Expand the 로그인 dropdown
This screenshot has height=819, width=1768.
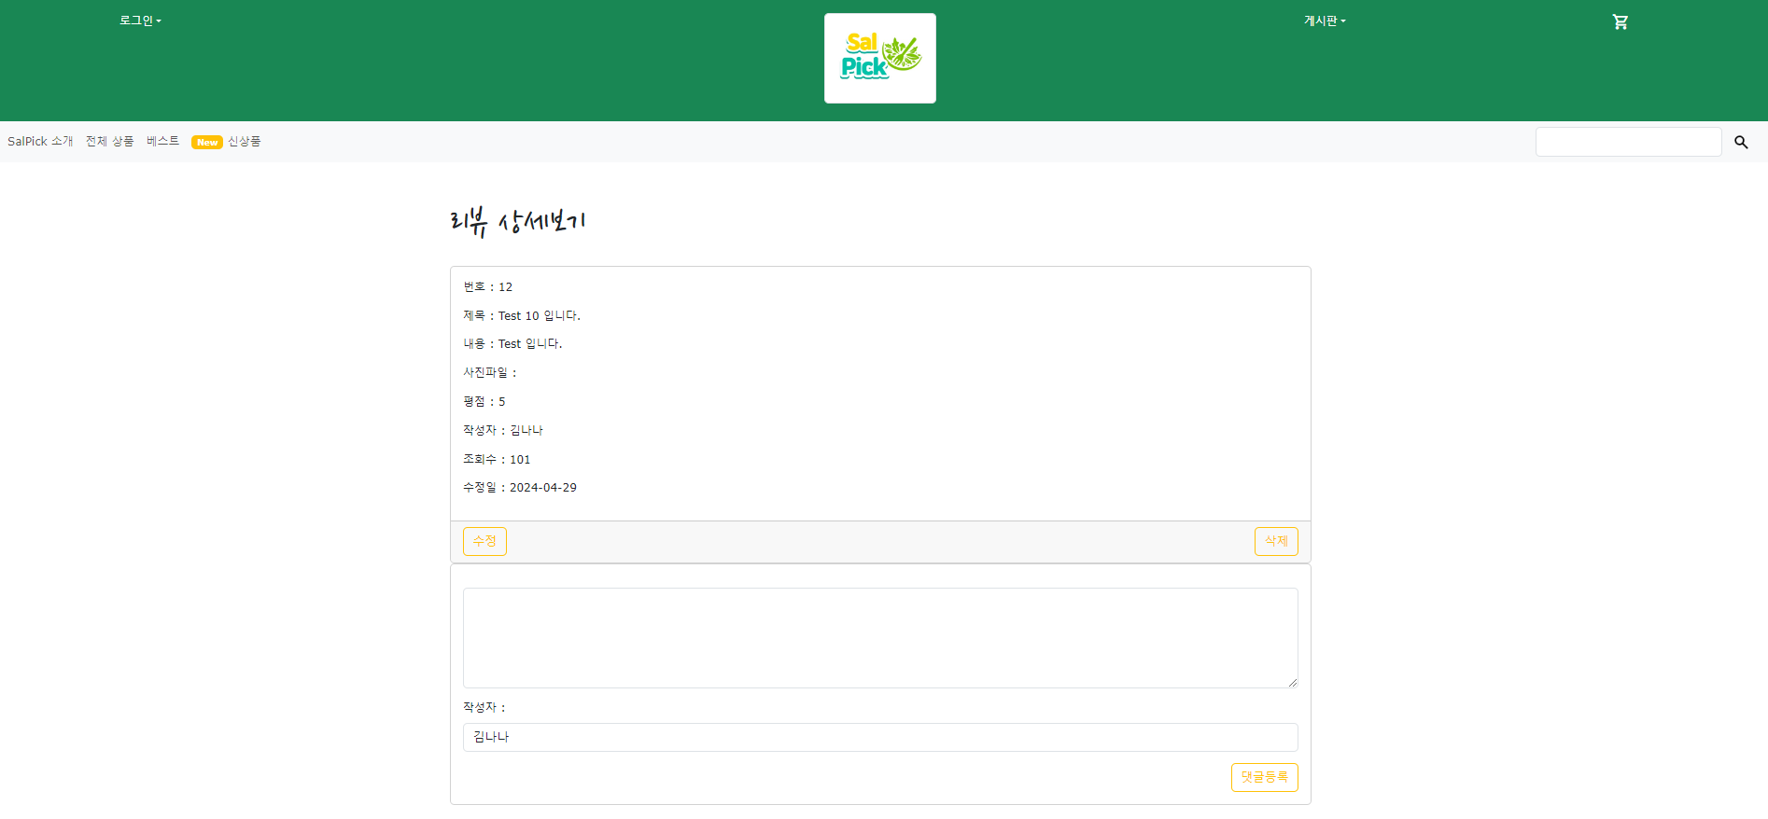coord(140,21)
